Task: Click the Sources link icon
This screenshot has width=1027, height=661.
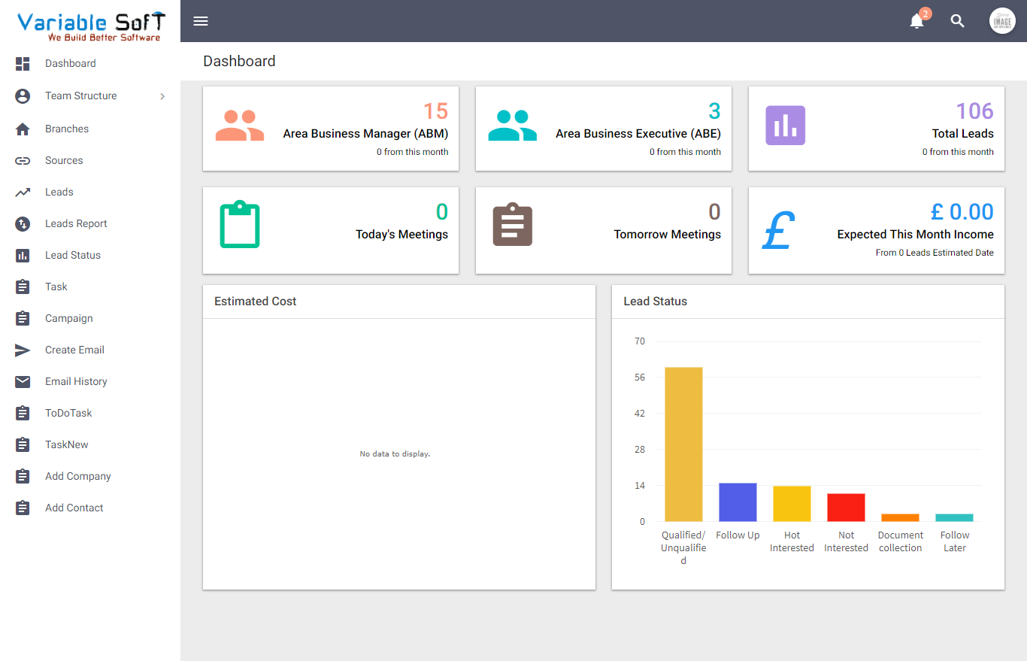Action: tap(22, 160)
